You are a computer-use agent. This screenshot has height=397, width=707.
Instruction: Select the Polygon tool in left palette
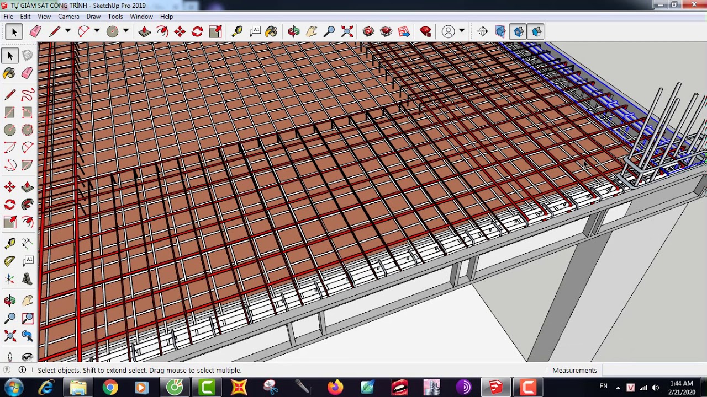pos(27,130)
